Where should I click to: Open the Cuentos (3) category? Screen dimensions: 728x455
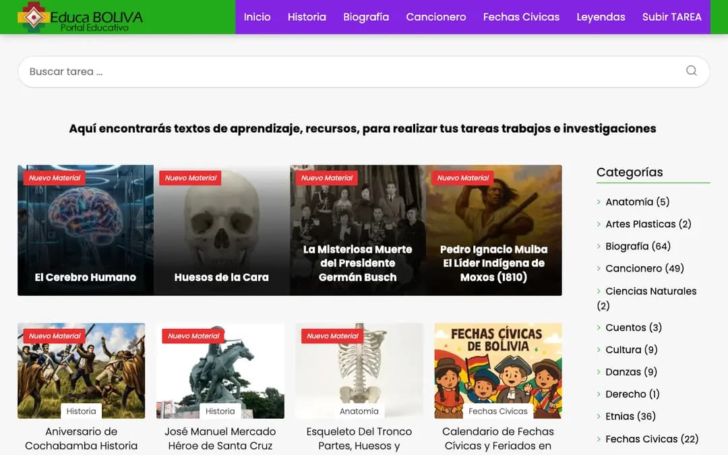(x=633, y=328)
